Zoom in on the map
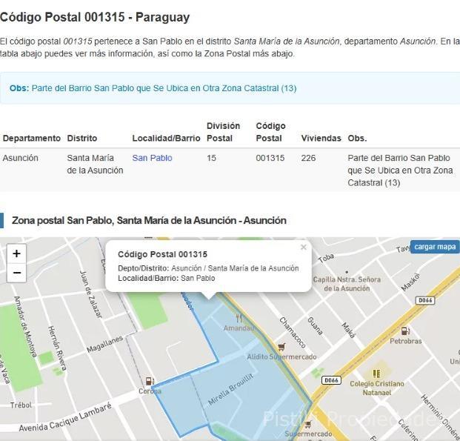Screen dimensions: 460x441 [x=16, y=253]
